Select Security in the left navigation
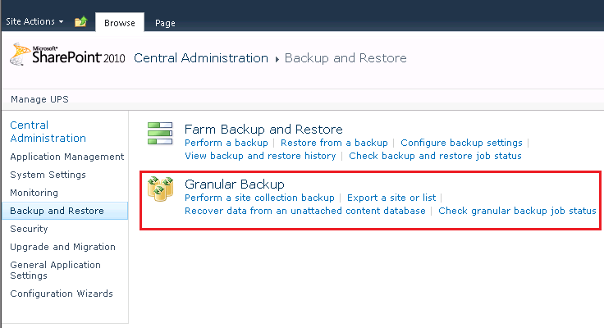 [29, 229]
